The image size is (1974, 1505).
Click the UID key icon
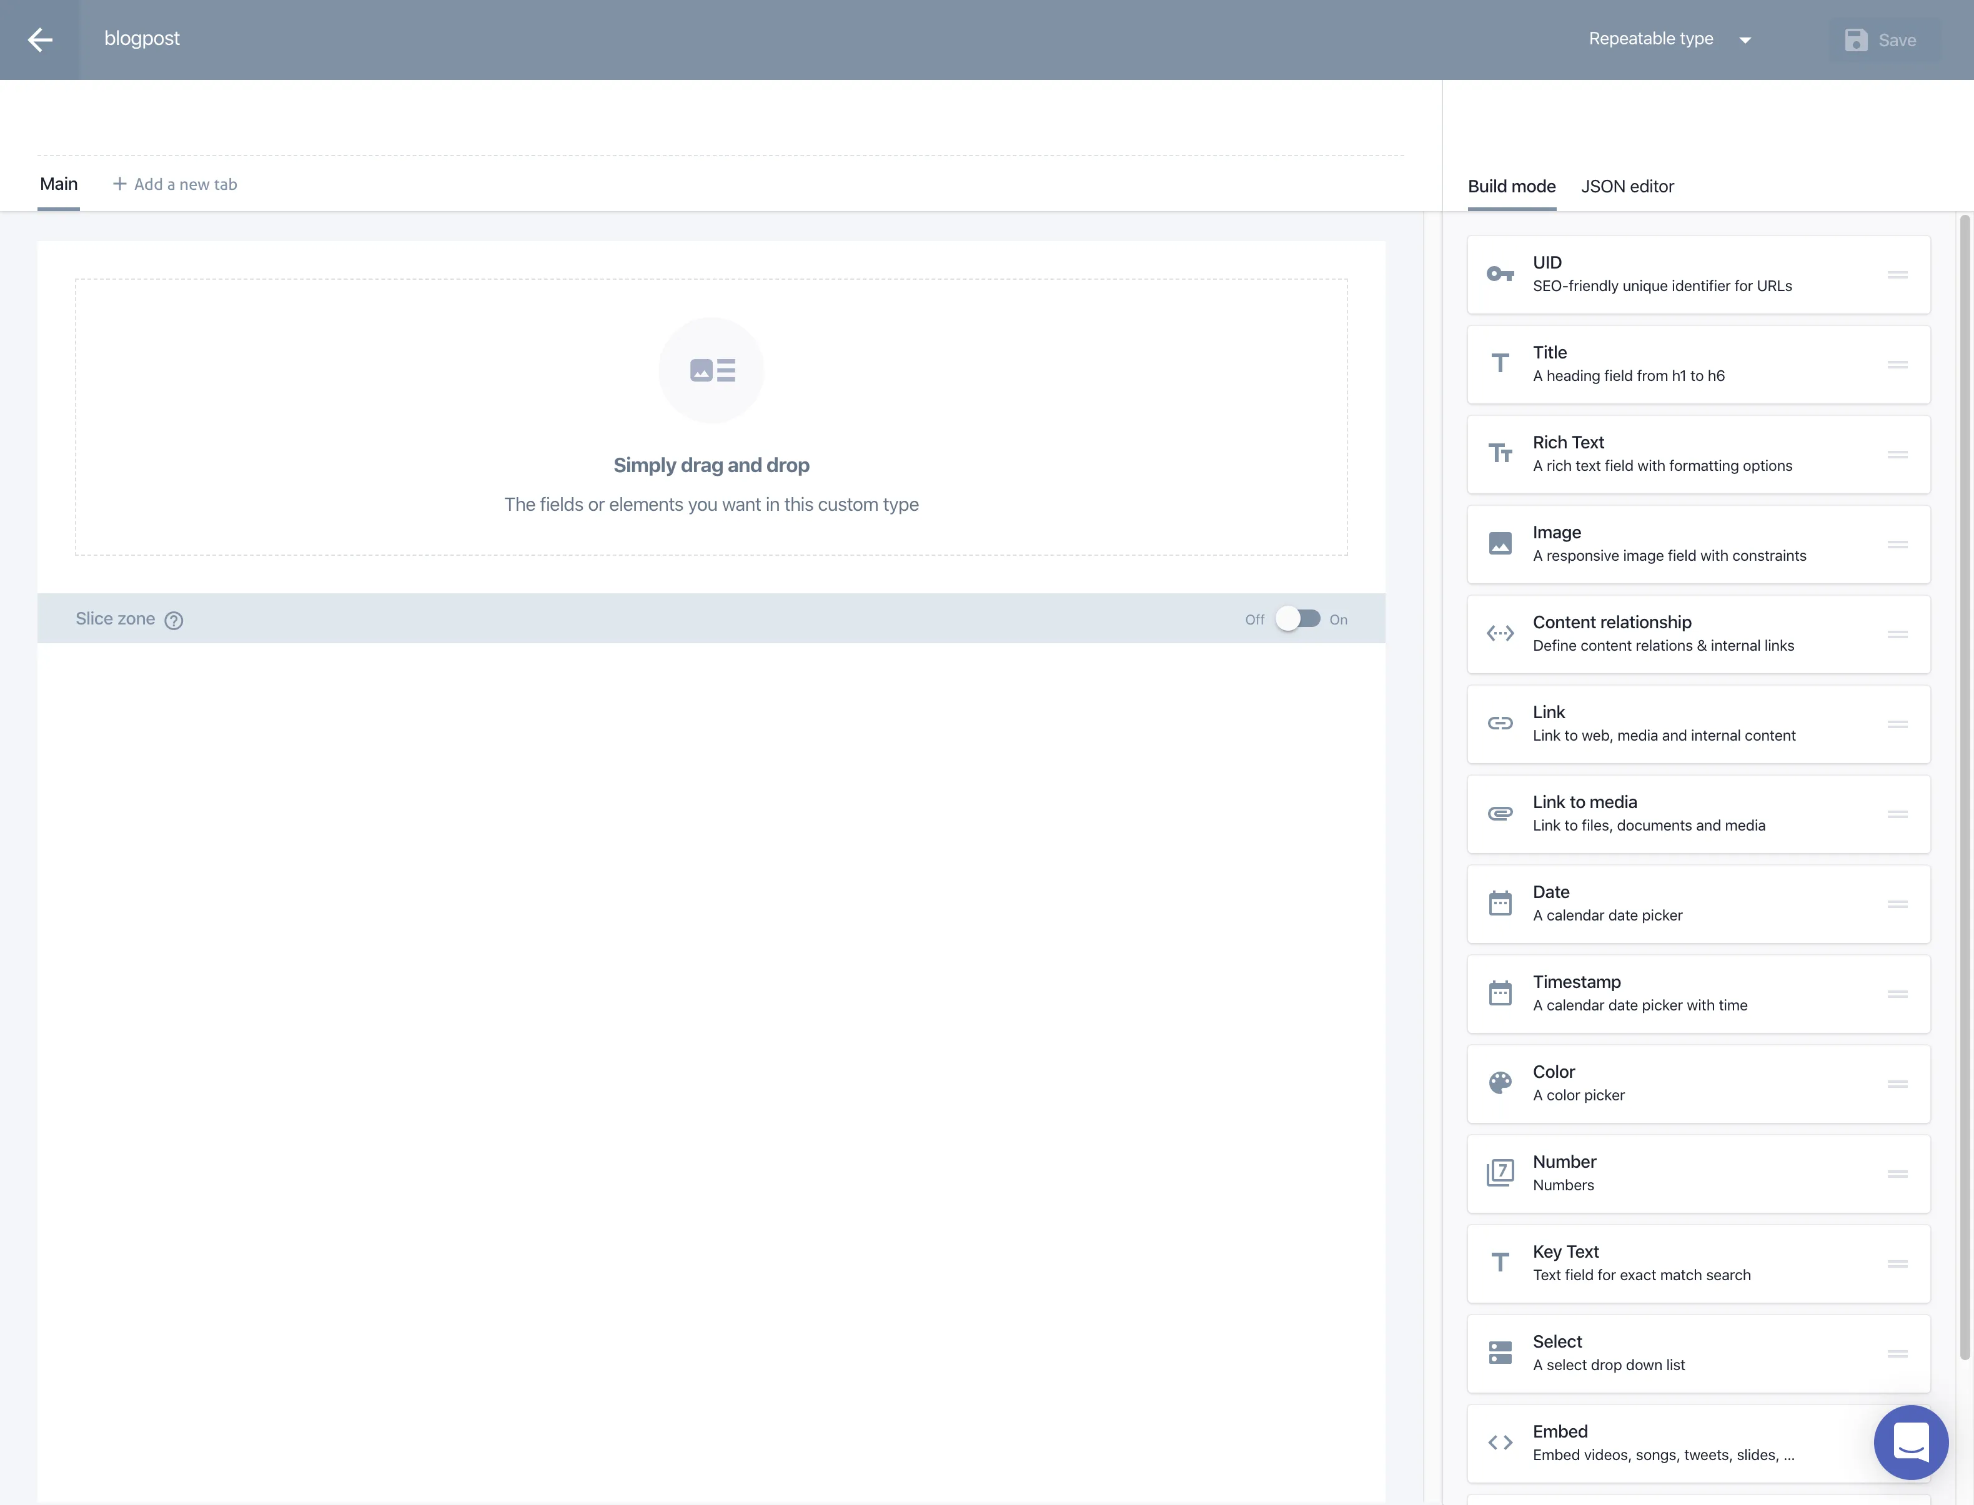point(1500,274)
